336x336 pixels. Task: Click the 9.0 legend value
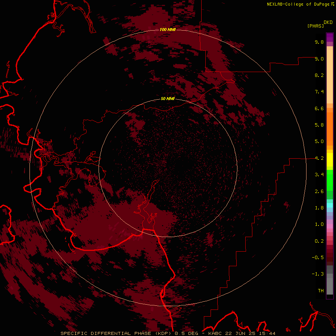coord(319,59)
